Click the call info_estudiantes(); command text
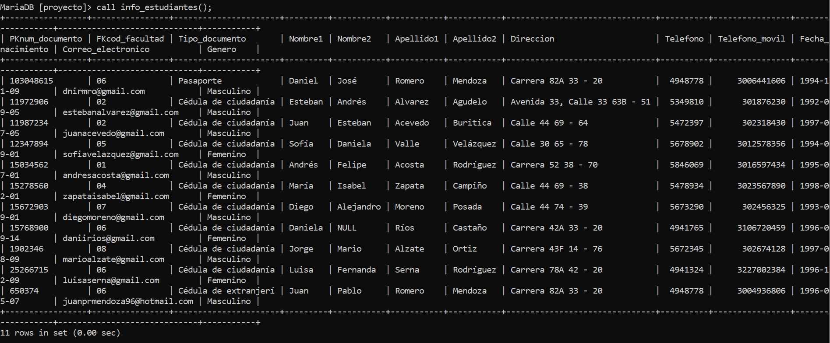The image size is (830, 343). (x=154, y=7)
